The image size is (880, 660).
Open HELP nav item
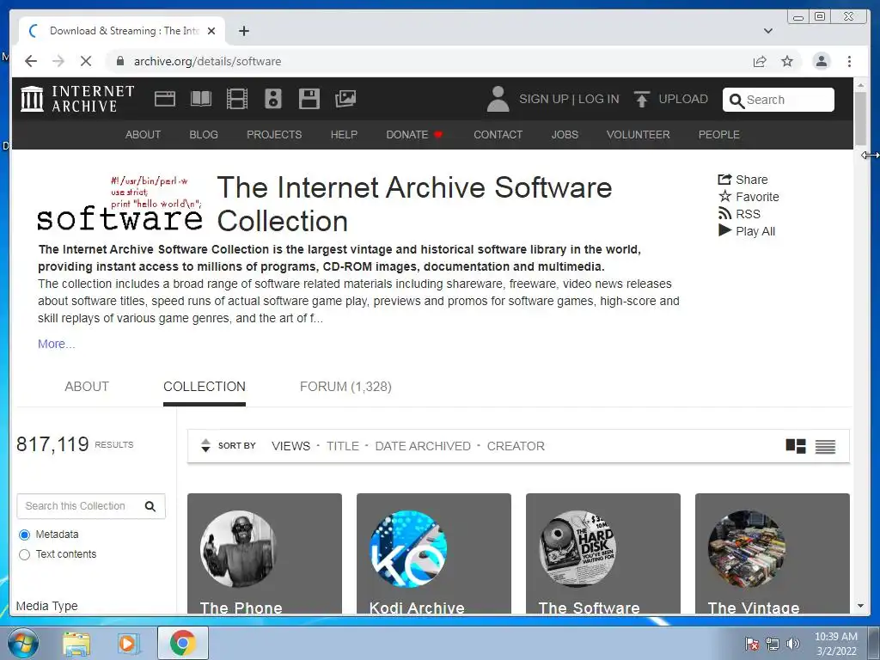tap(344, 135)
